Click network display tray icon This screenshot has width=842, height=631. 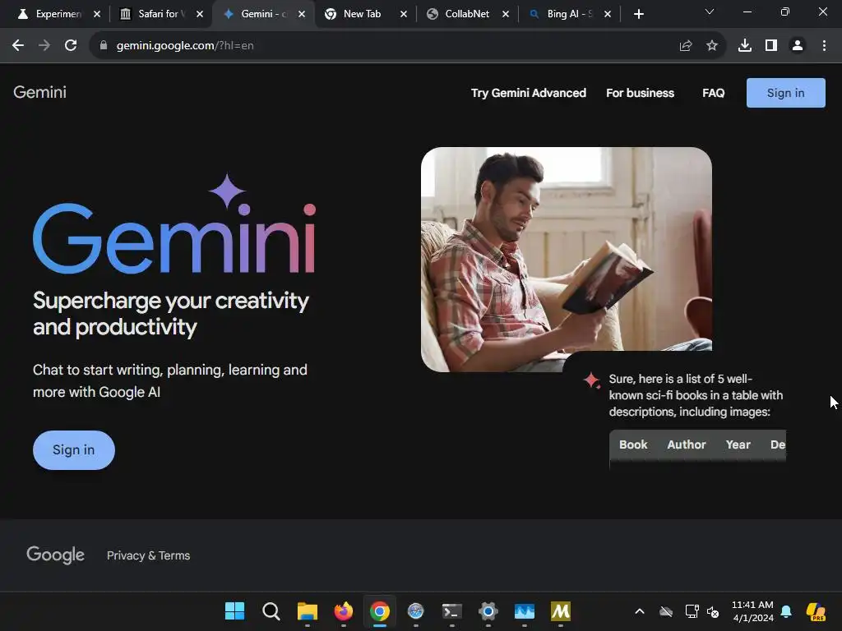(692, 611)
